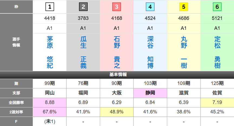
Task: Open racer 石野貴之 profile link
Action: tap(117, 52)
